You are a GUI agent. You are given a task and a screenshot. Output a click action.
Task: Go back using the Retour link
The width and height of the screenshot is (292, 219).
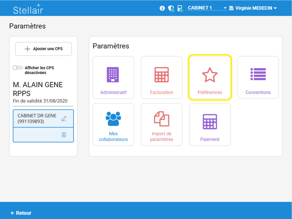point(21,213)
